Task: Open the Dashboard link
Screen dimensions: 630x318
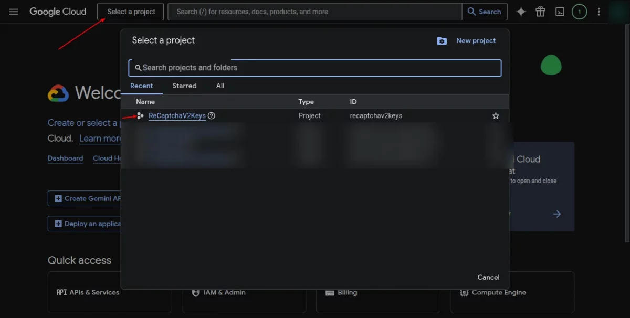Action: [x=65, y=158]
